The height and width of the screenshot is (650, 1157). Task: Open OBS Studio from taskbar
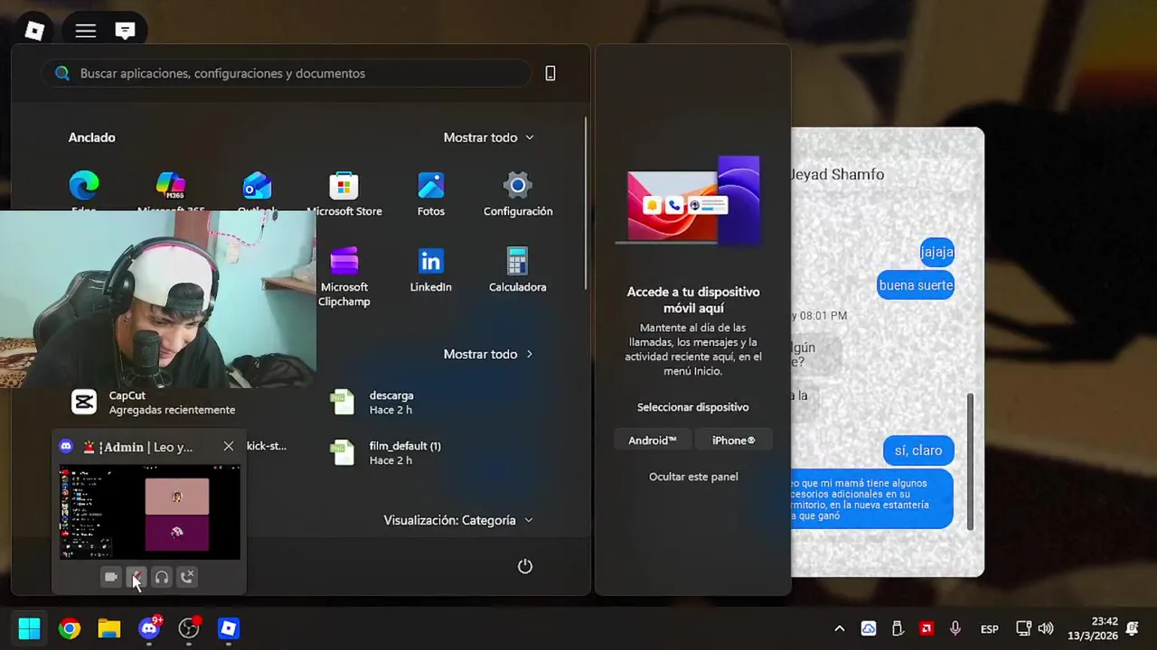click(189, 628)
